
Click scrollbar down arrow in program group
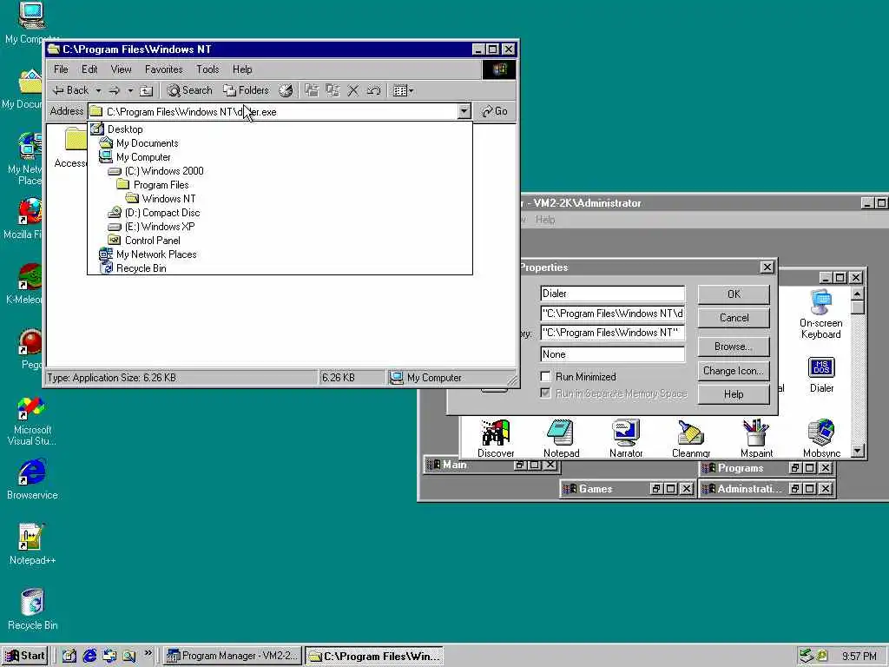click(858, 451)
